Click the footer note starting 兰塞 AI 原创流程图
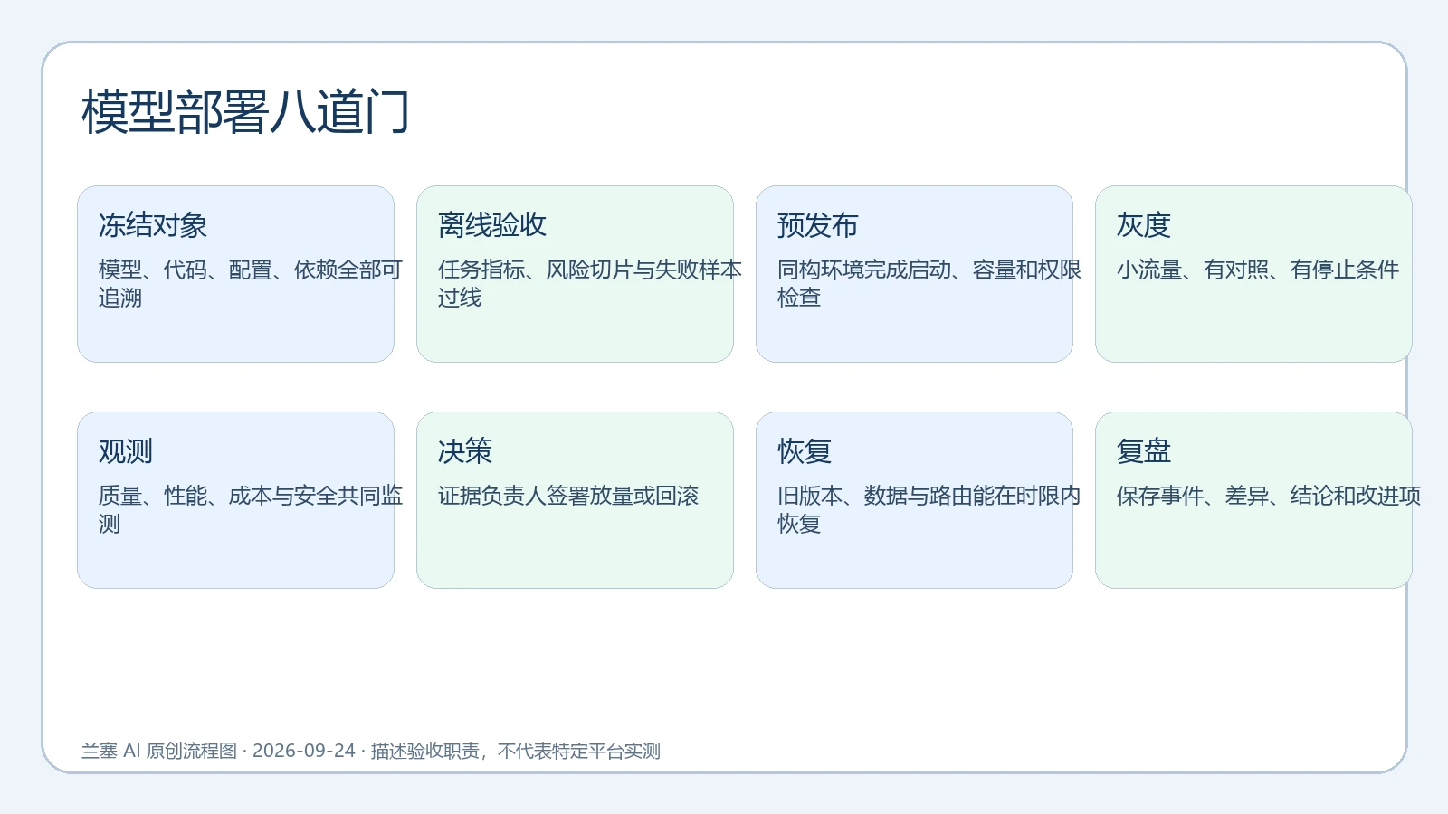The height and width of the screenshot is (814, 1448). pos(371,751)
